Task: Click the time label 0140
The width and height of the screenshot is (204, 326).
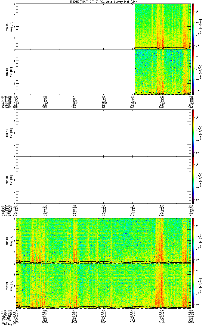Action: (x=162, y=322)
